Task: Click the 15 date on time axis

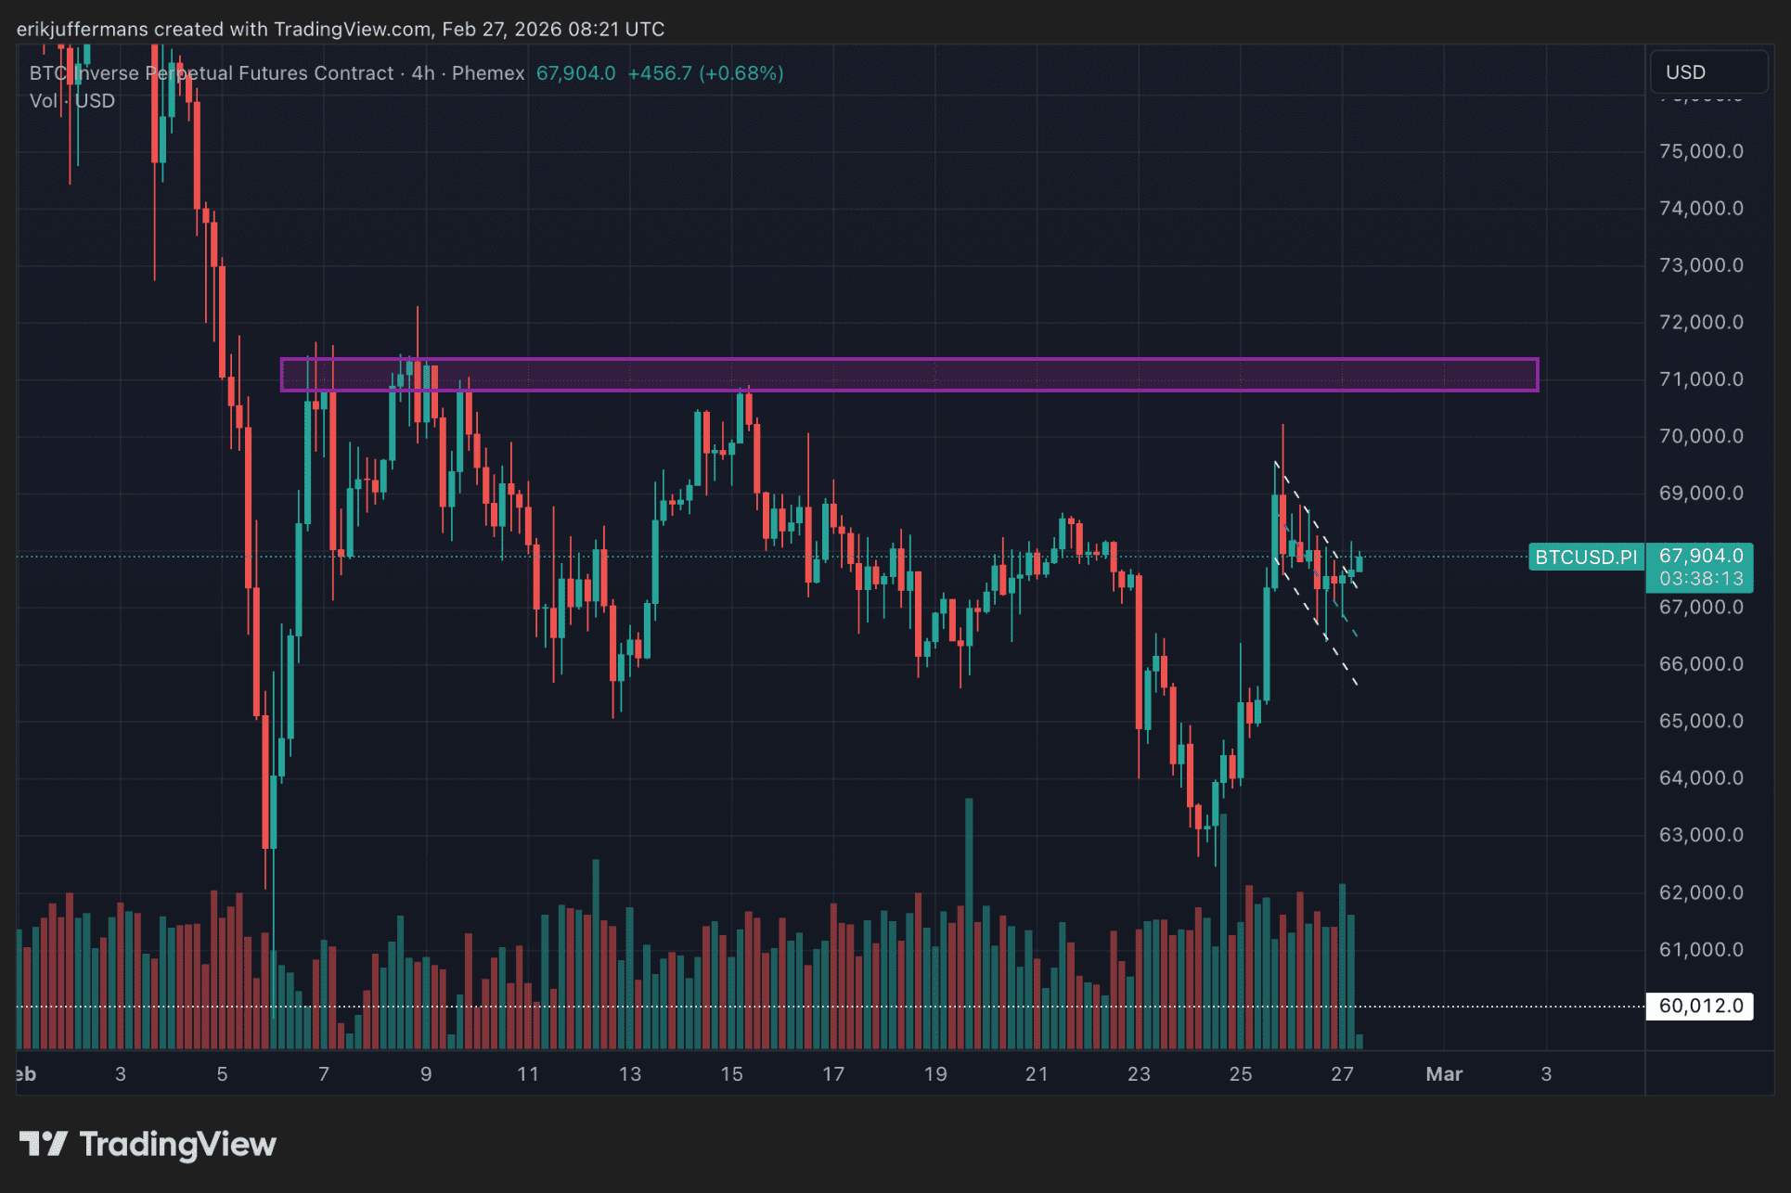Action: (731, 1073)
